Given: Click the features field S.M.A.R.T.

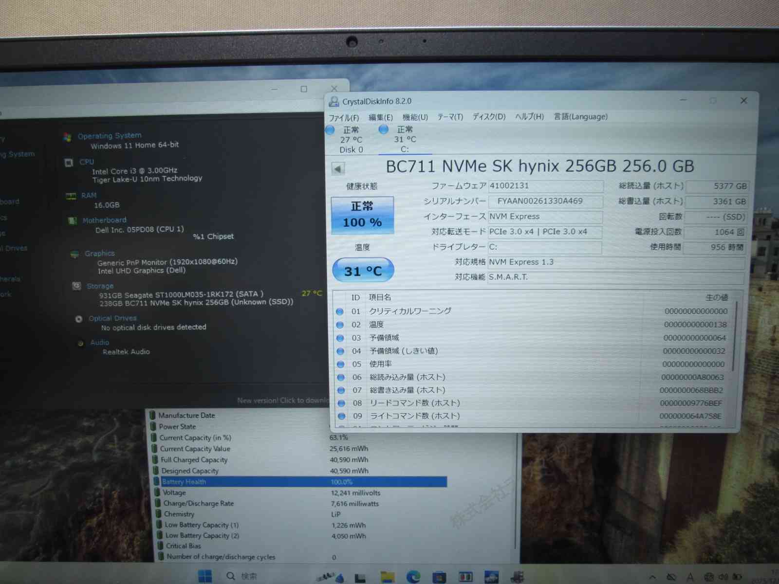Looking at the screenshot, I should [x=616, y=277].
